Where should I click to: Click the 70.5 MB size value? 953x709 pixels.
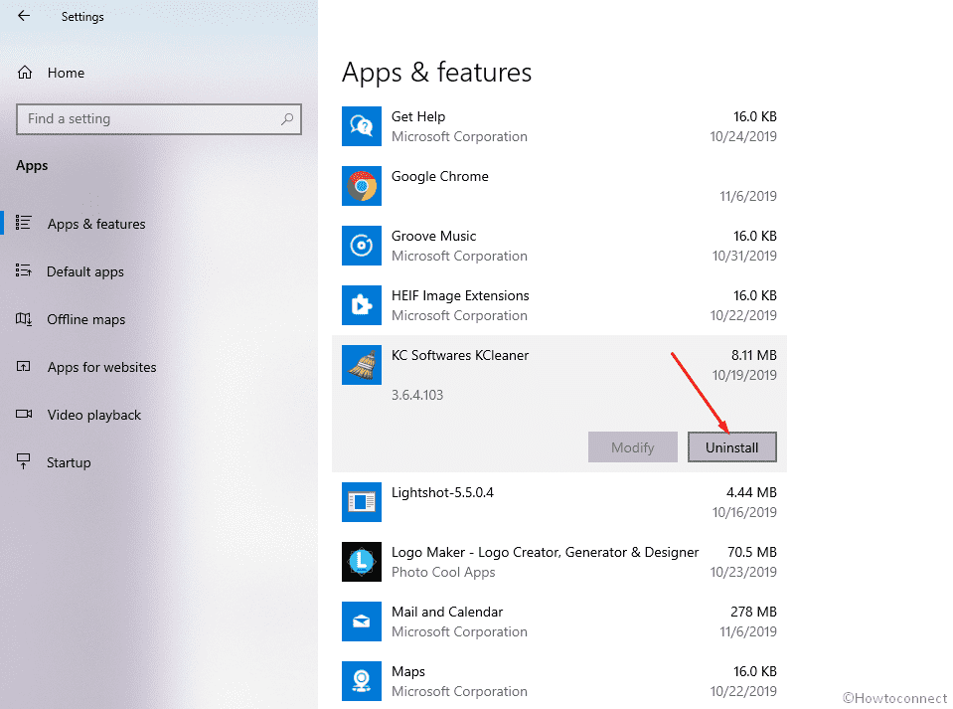pos(752,552)
